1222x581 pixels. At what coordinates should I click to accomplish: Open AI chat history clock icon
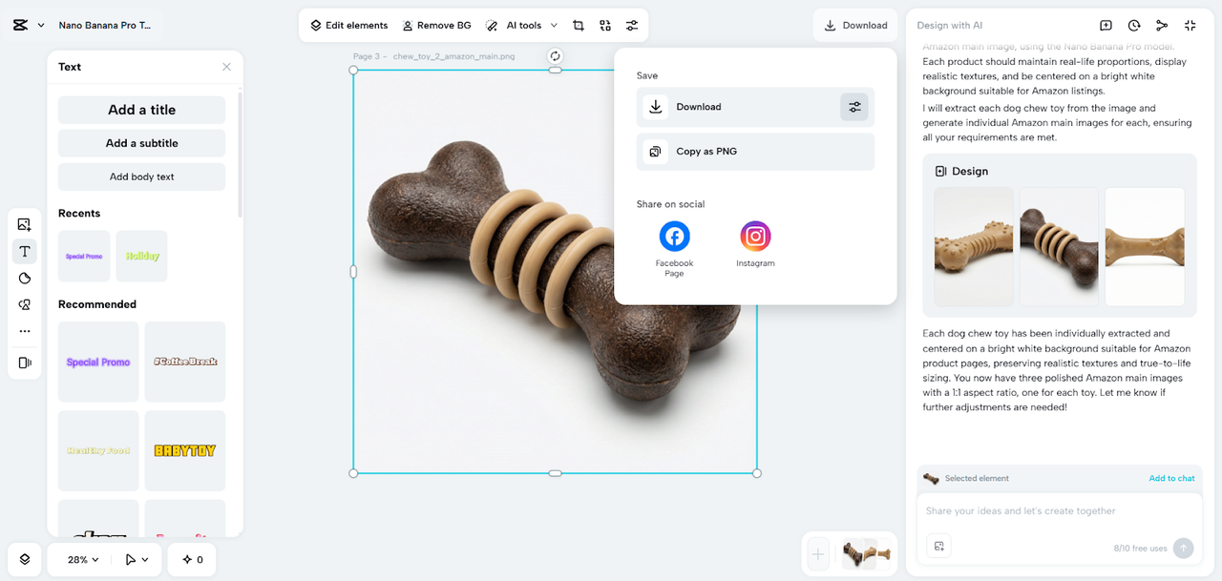[1134, 26]
